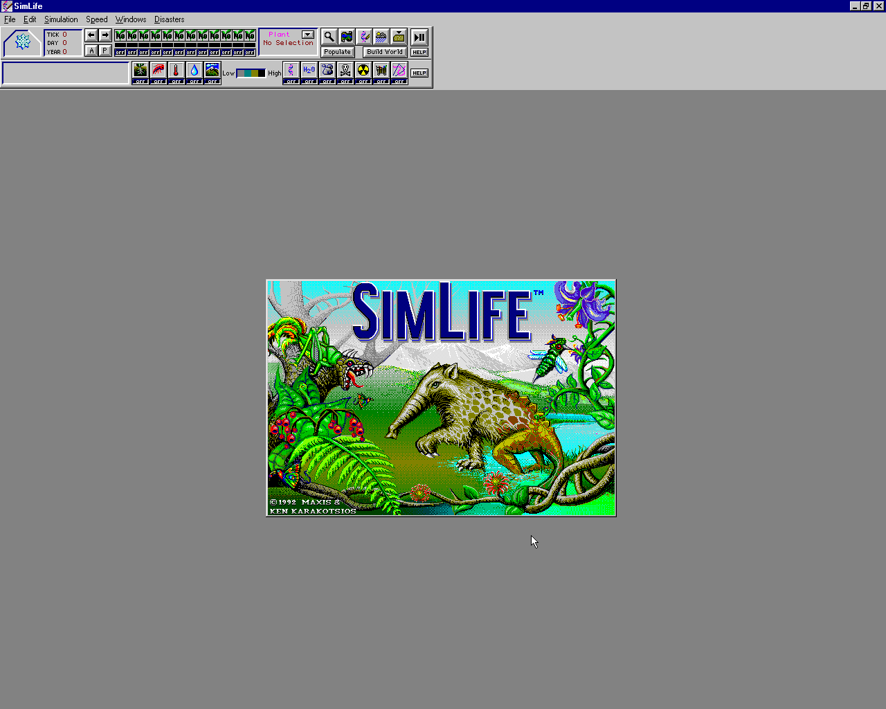Click the SimLife title bar app icon

tap(7, 6)
